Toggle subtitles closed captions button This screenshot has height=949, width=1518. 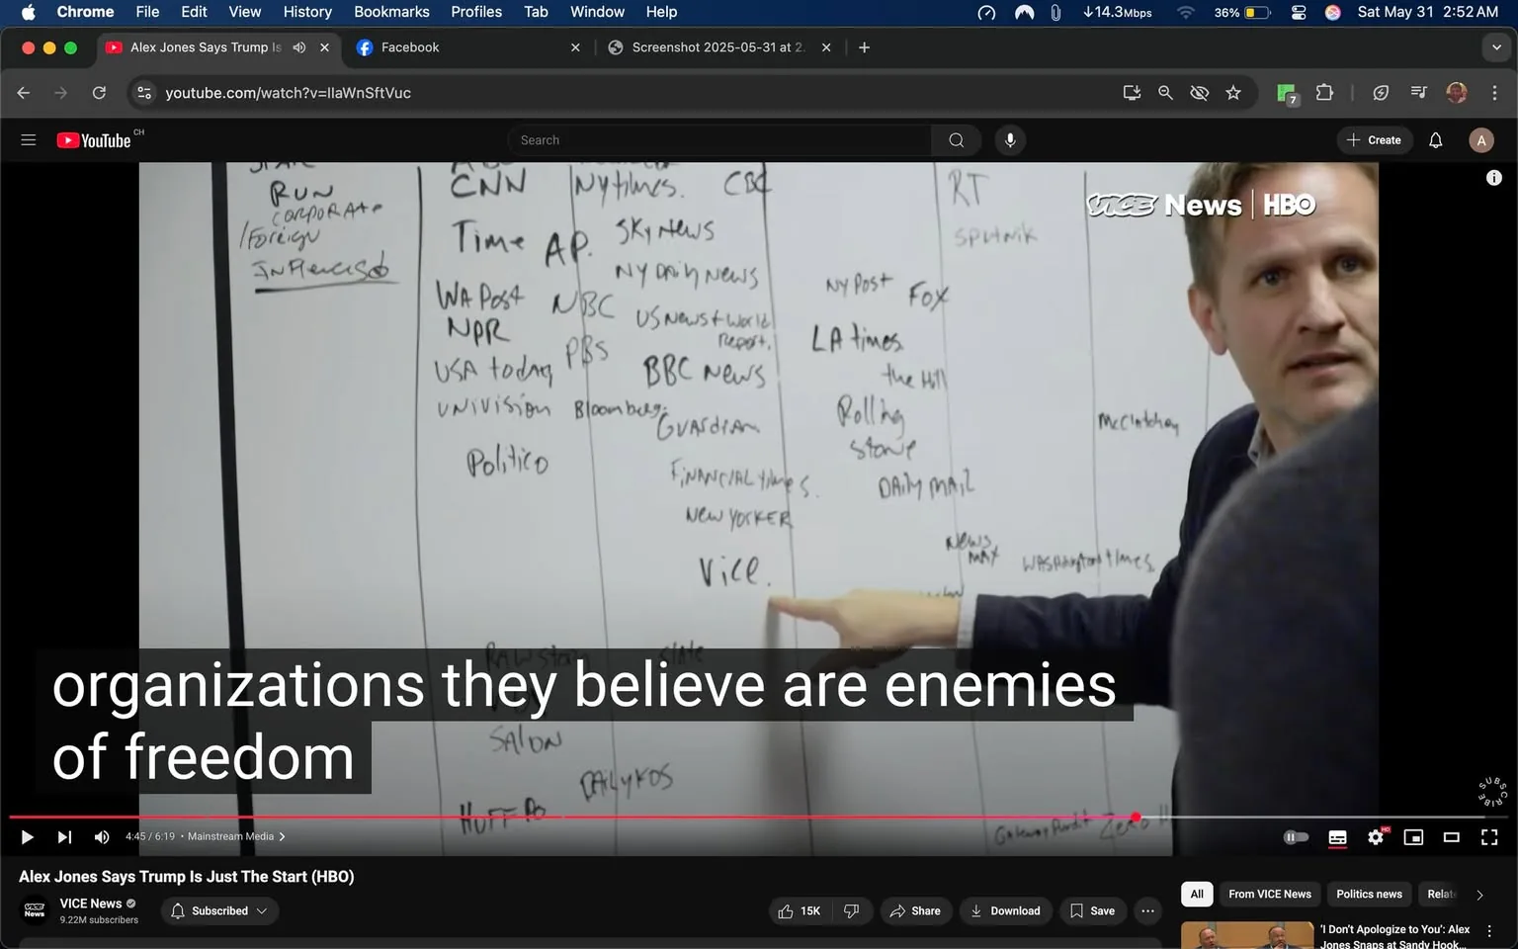tap(1337, 837)
